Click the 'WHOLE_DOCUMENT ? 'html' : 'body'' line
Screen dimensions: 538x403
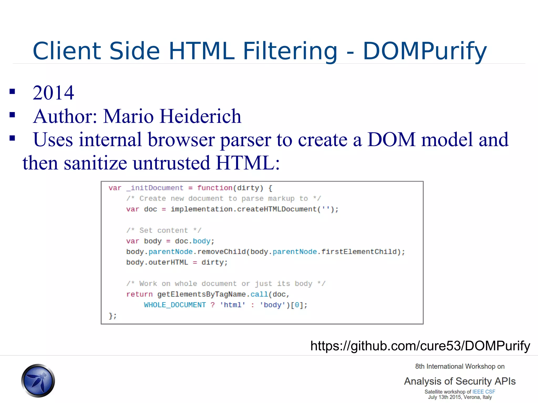pyautogui.click(x=226, y=305)
